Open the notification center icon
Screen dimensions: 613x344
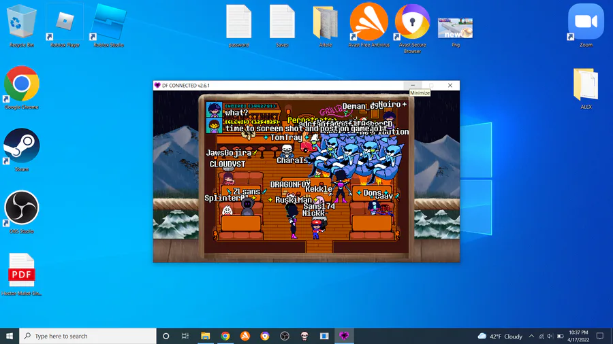599,337
